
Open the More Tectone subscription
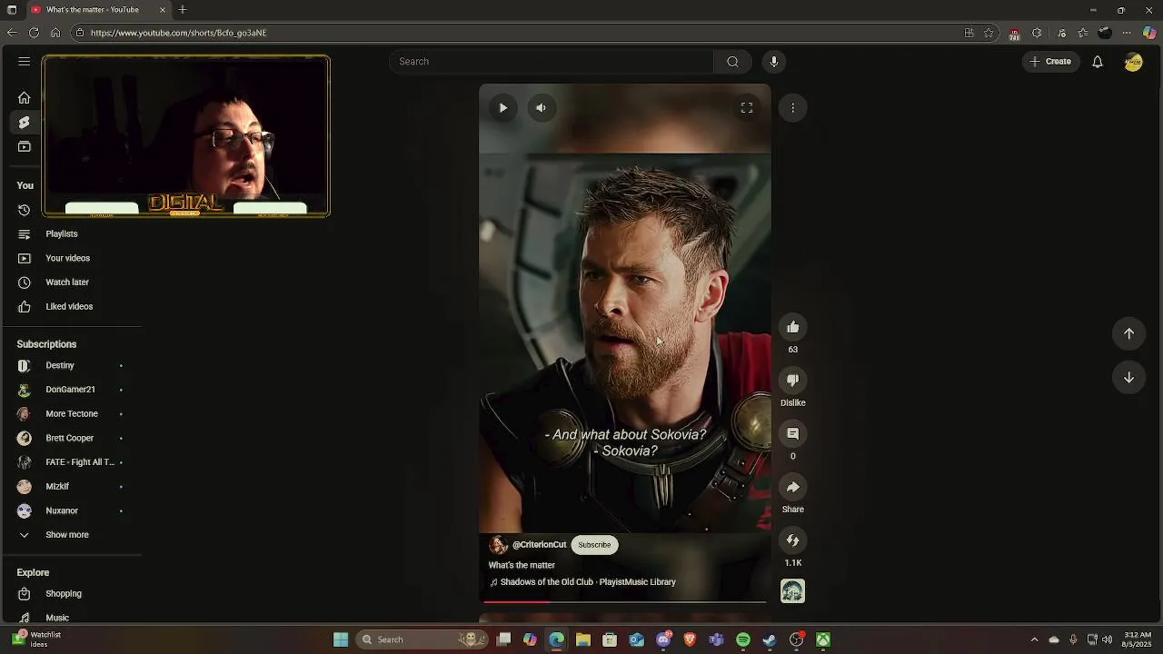[x=71, y=414]
